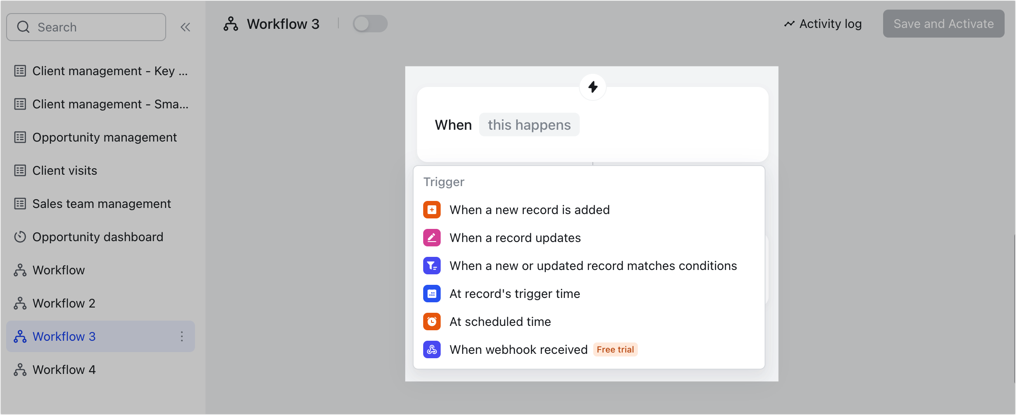
Task: Open the 'this happens' trigger selector
Action: point(529,125)
